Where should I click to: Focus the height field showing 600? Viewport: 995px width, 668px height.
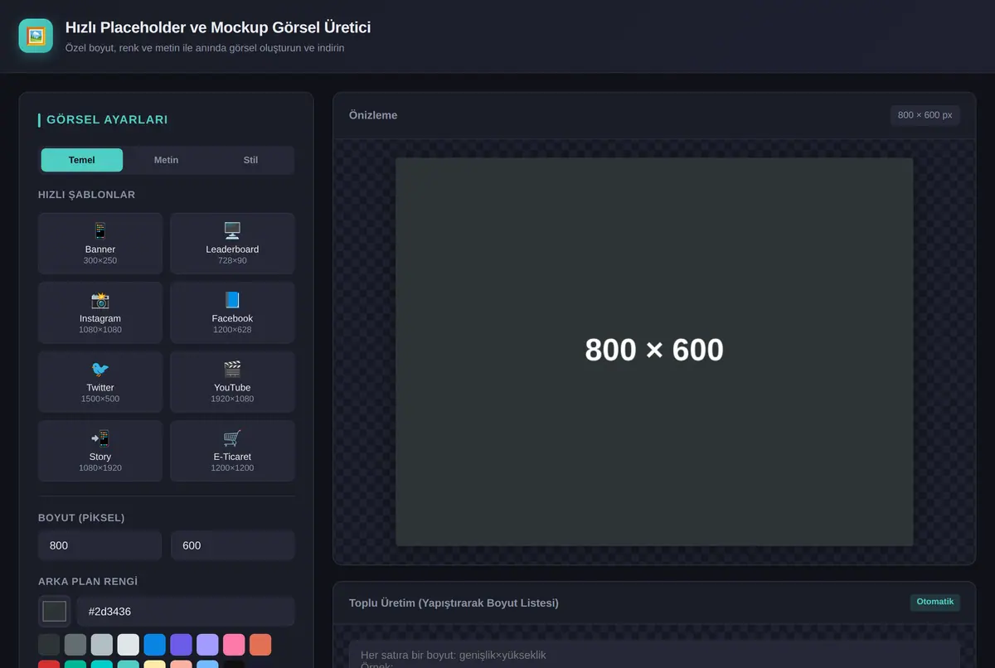pos(233,545)
